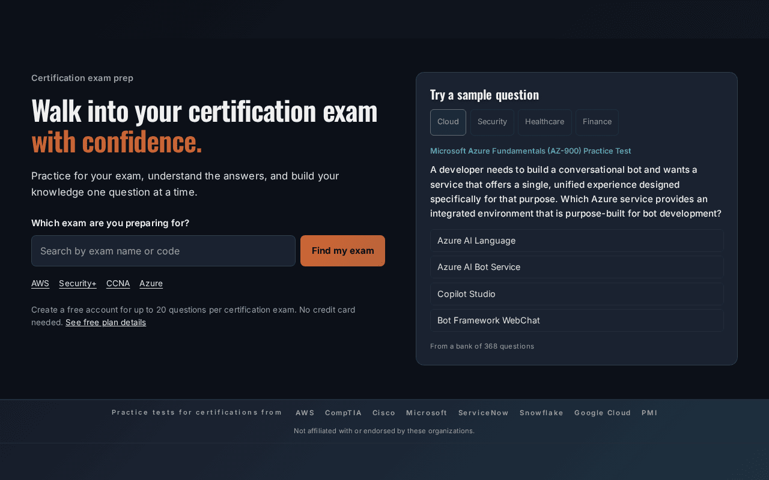This screenshot has width=769, height=480.
Task: Click the 'Not affiliated with or endorsed' disclaimer
Action: pos(384,431)
